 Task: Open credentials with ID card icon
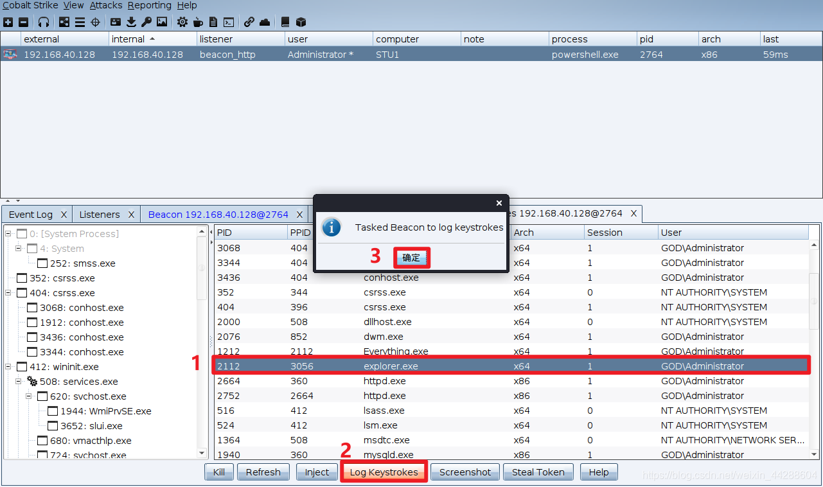(x=116, y=22)
